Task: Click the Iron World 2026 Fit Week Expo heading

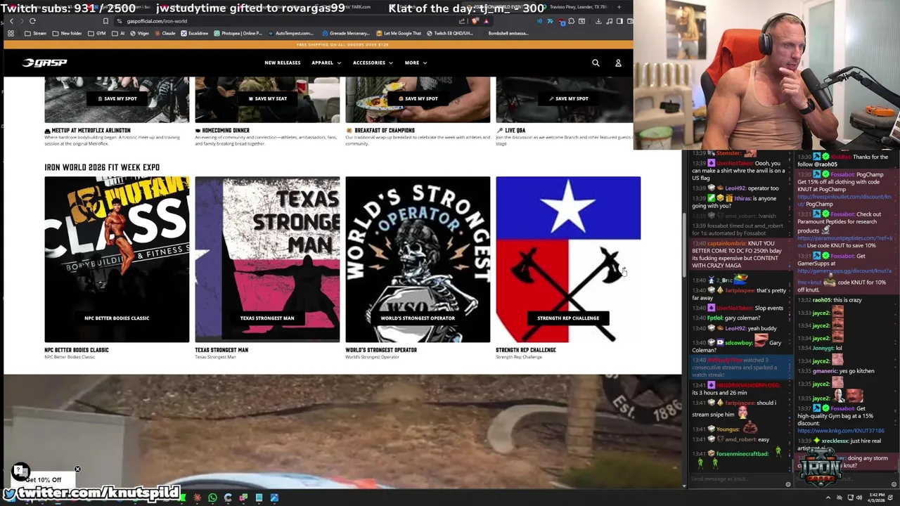Action: click(x=102, y=167)
